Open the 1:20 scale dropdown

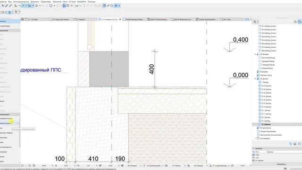[x=96, y=166]
